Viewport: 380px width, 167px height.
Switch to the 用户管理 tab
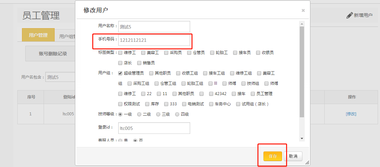click(38, 35)
